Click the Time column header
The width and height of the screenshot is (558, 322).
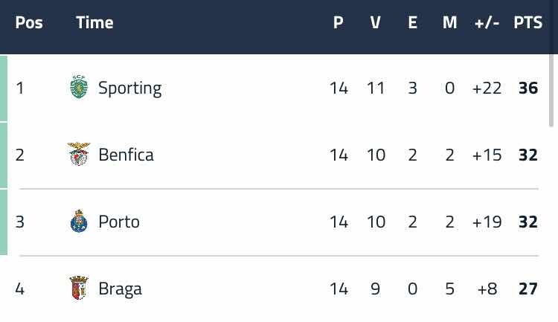[94, 22]
